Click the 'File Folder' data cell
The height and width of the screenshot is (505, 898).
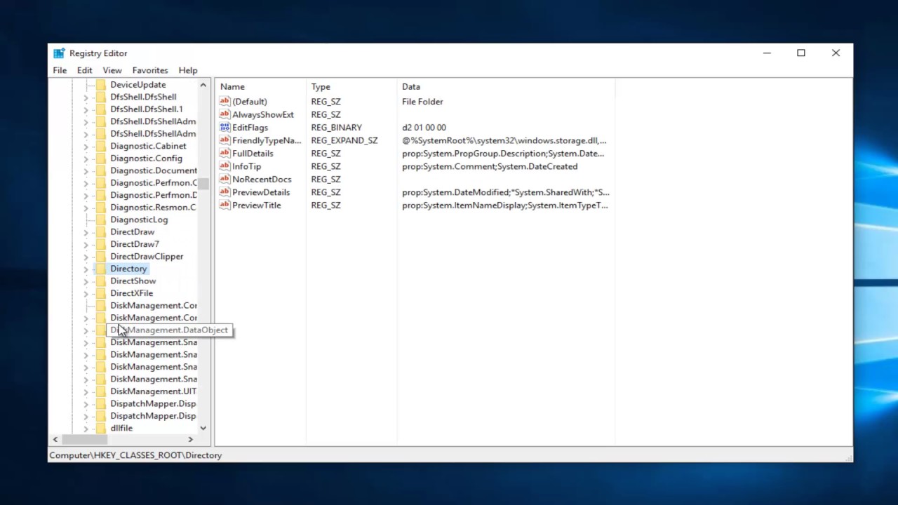(422, 101)
